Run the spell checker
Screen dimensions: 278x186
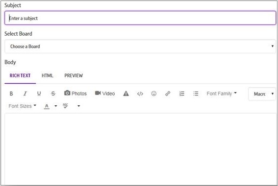(x=65, y=106)
